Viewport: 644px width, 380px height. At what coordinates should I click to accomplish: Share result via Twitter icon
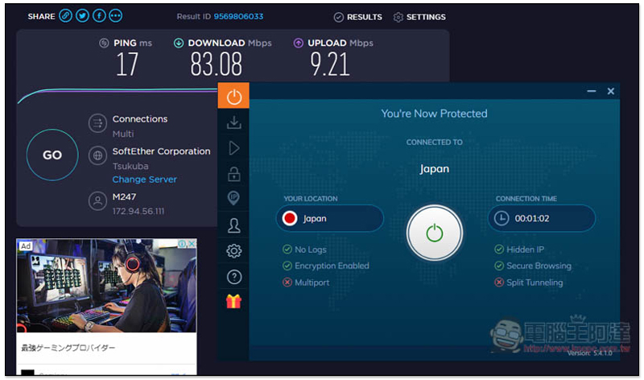pos(82,16)
